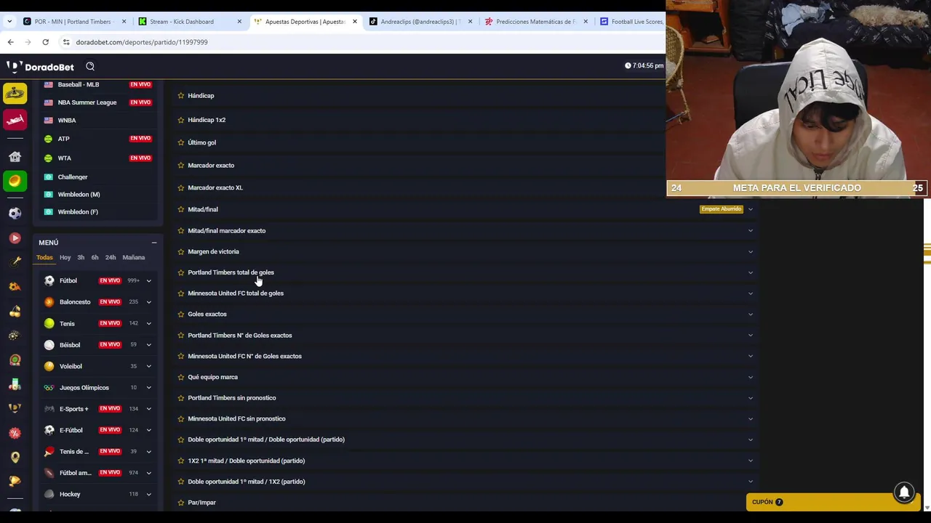Click the green icon beside ATP
The height and width of the screenshot is (523, 931).
click(49, 139)
